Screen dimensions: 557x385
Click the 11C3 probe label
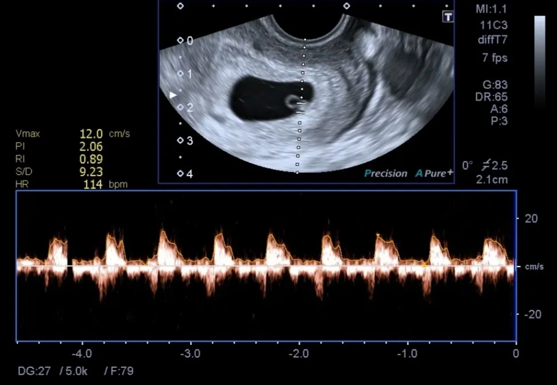(493, 25)
